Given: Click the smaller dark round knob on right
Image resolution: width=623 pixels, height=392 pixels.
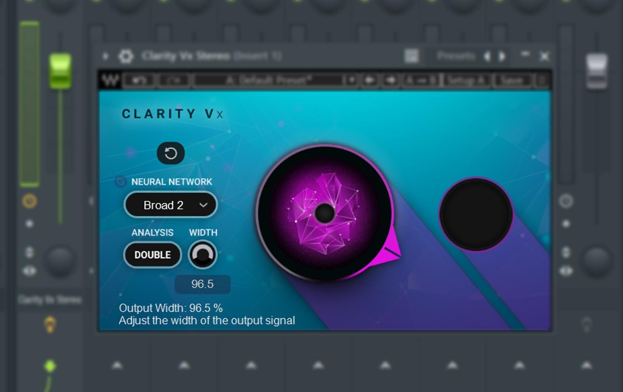Looking at the screenshot, I should (476, 214).
